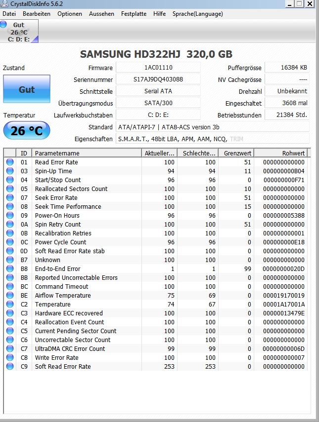
Task: Click the Schlechte... column header
Action: pyautogui.click(x=198, y=153)
